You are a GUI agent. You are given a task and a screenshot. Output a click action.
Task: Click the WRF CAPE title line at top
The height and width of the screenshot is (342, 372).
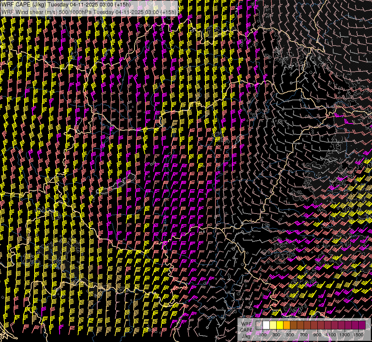[66, 4]
